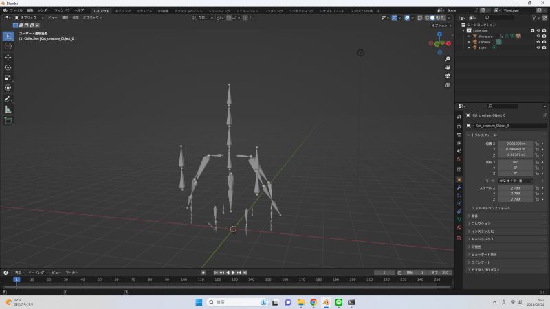Jump to the last frame

click(x=245, y=273)
